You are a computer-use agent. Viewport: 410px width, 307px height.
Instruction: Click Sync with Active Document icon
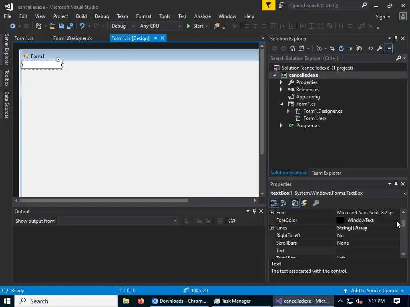[332, 48]
